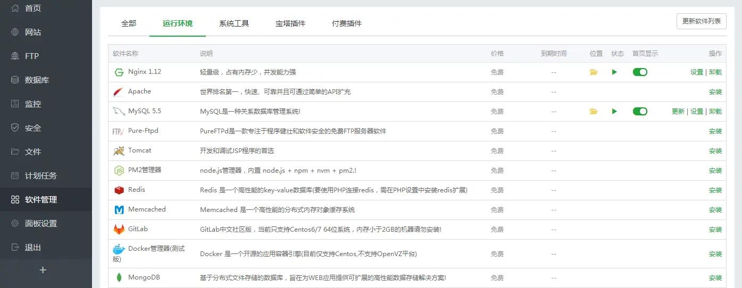Switch to the 宝塔插件 tab
The width and height of the screenshot is (742, 288).
[290, 23]
